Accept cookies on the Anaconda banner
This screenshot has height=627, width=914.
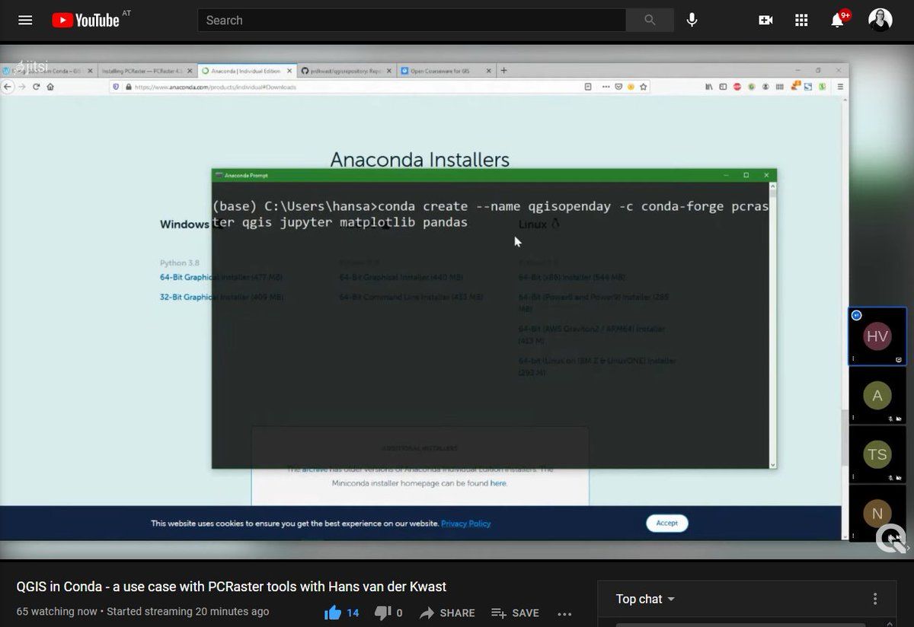(666, 523)
